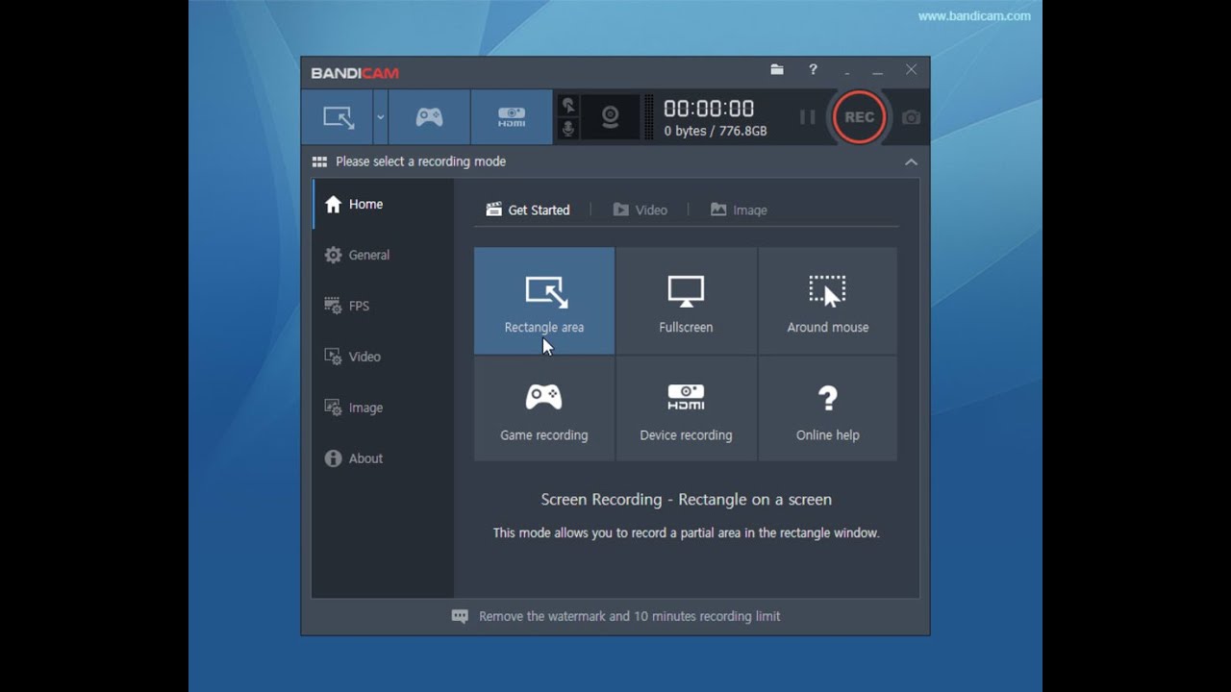The height and width of the screenshot is (692, 1231).
Task: Click the 0 bytes / 776.8GB storage text
Action: (716, 131)
